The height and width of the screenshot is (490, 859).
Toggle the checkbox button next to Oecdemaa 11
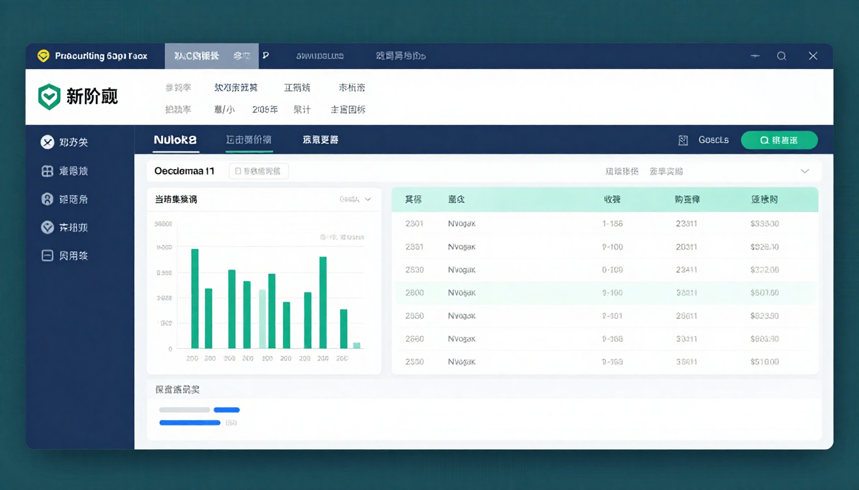pyautogui.click(x=258, y=171)
